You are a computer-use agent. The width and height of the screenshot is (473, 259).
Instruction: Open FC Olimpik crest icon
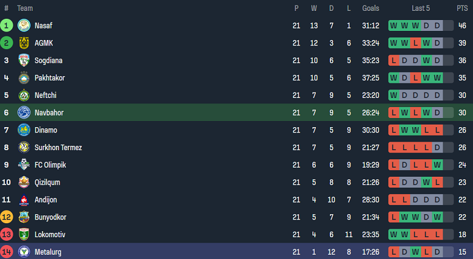coord(24,165)
